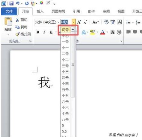This screenshot has height=140, width=142.
Task: Toggle Bold formatting button
Action: tap(38, 32)
